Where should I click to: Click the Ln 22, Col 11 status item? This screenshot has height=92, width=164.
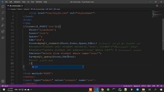[x=128, y=86]
